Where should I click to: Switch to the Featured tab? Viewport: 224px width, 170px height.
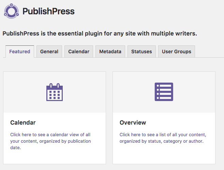click(20, 52)
